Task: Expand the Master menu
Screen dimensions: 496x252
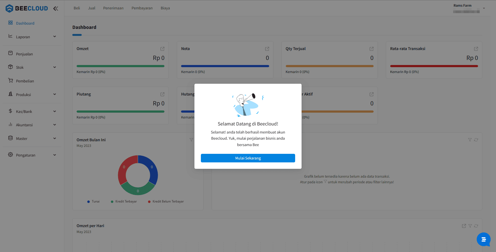Action: pyautogui.click(x=55, y=138)
